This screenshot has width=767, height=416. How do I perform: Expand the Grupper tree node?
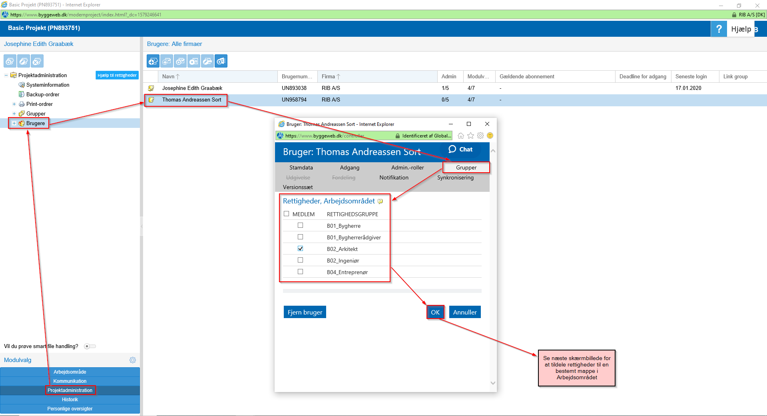[14, 114]
